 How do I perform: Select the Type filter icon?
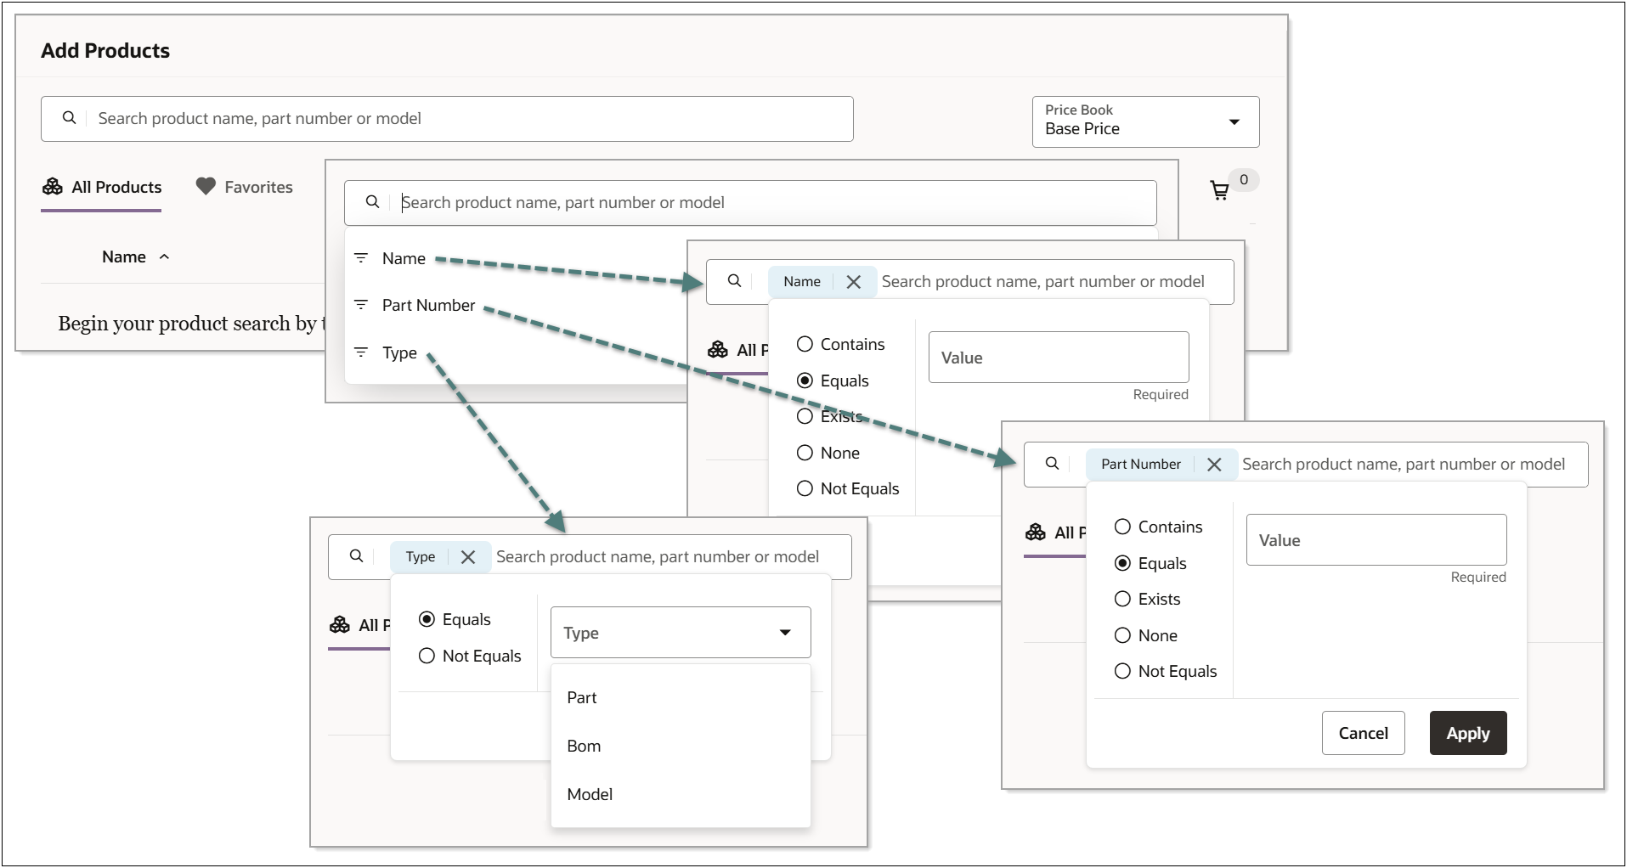click(x=363, y=352)
